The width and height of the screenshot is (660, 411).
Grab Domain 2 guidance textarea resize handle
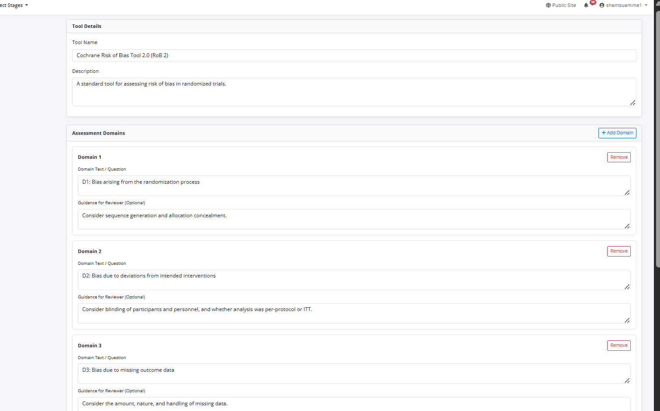click(x=627, y=320)
